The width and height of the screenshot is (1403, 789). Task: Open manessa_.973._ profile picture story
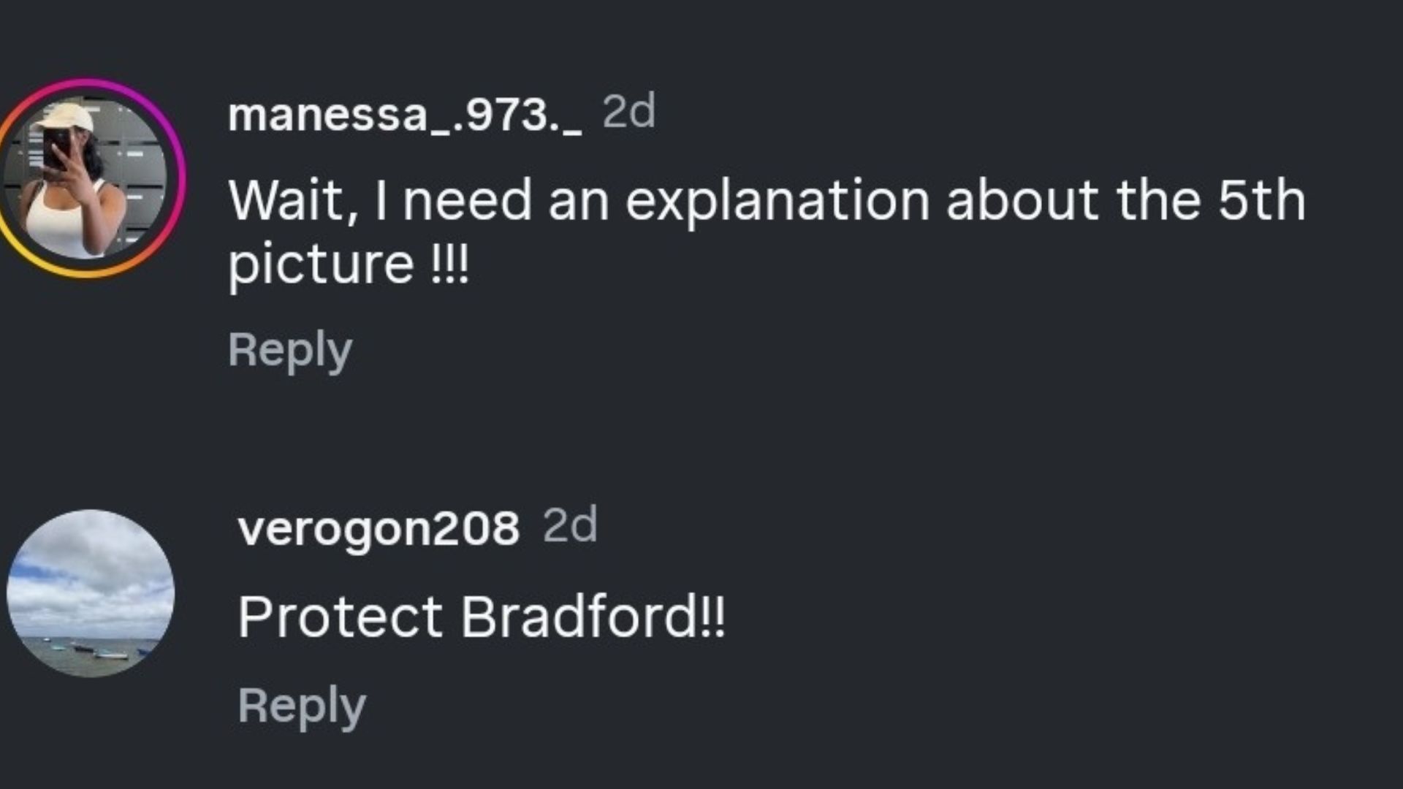tap(88, 179)
